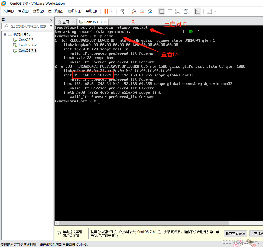Screen dimensions: 263x247
Task: Open the 选项卡(T) menu
Action: [x=74, y=11]
